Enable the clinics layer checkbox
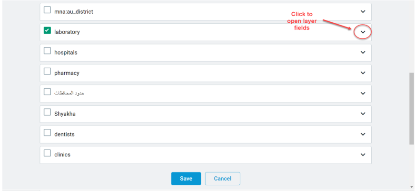 pos(47,153)
